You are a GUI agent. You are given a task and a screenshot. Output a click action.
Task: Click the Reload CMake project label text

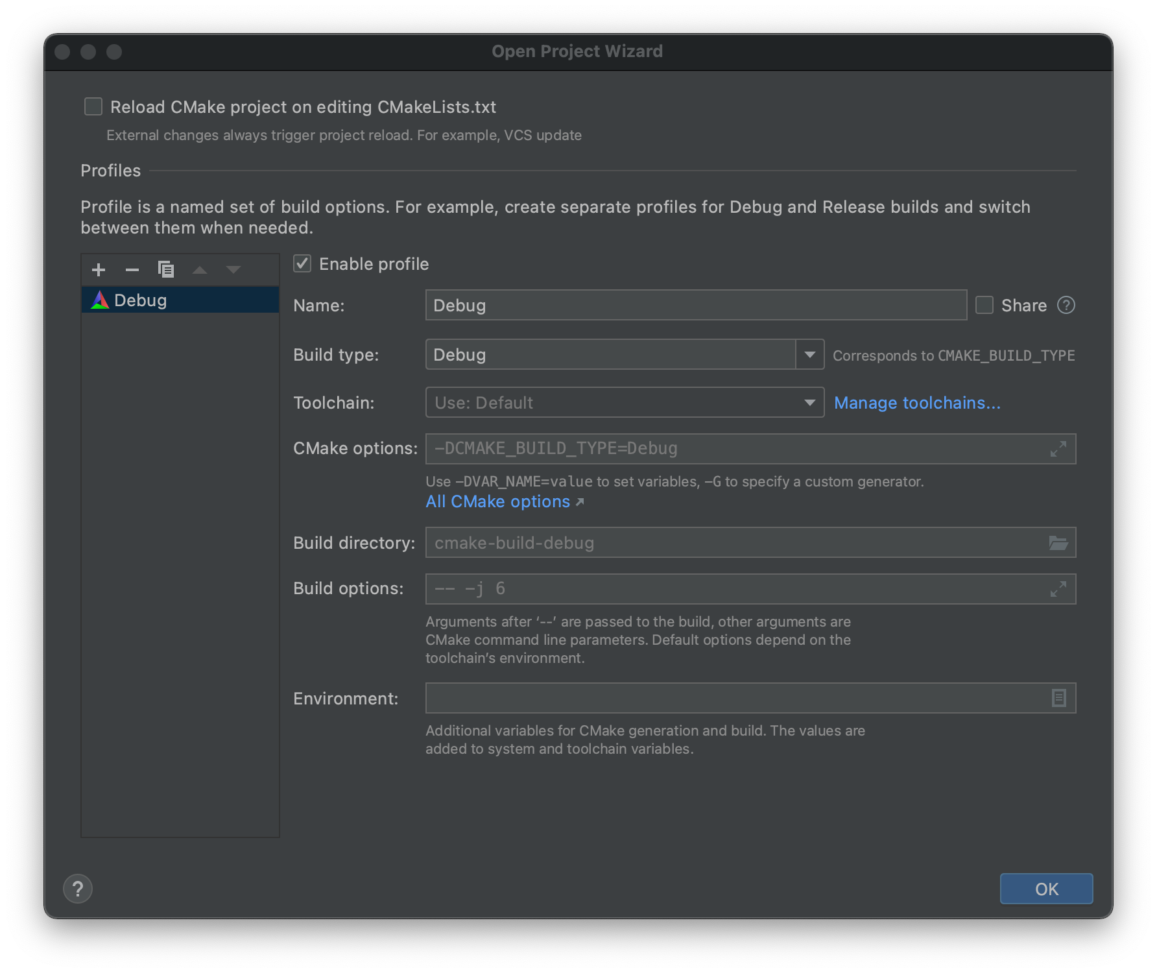point(303,107)
